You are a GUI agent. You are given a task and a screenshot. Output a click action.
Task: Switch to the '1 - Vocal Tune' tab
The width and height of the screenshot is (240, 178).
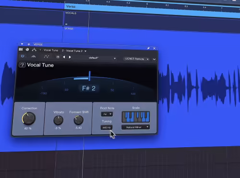pyautogui.click(x=49, y=50)
